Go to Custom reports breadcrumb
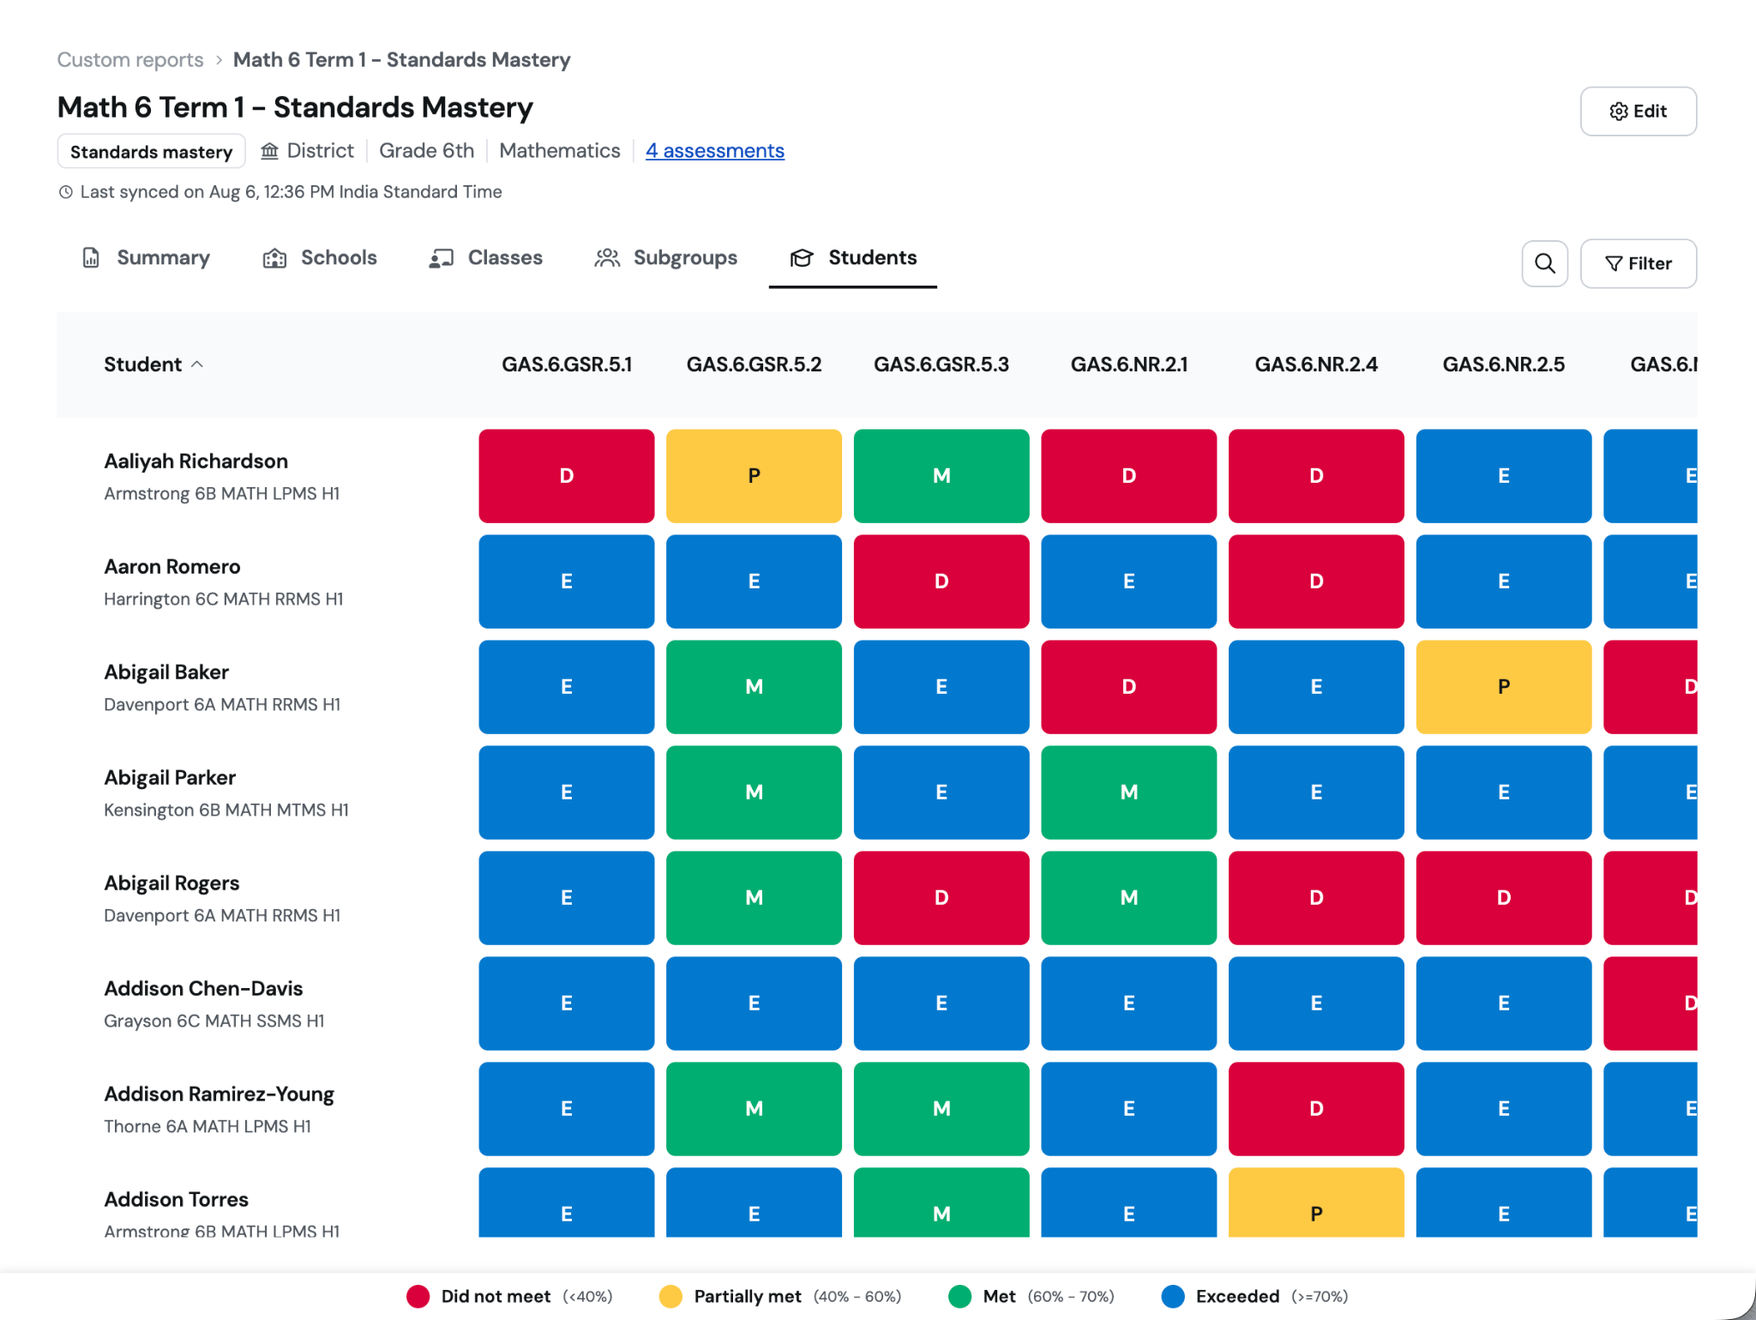The image size is (1756, 1320). click(130, 60)
